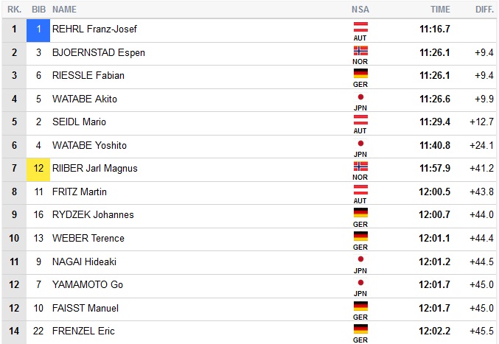
Task: Click the blue bib number 1 badge
Action: point(38,29)
